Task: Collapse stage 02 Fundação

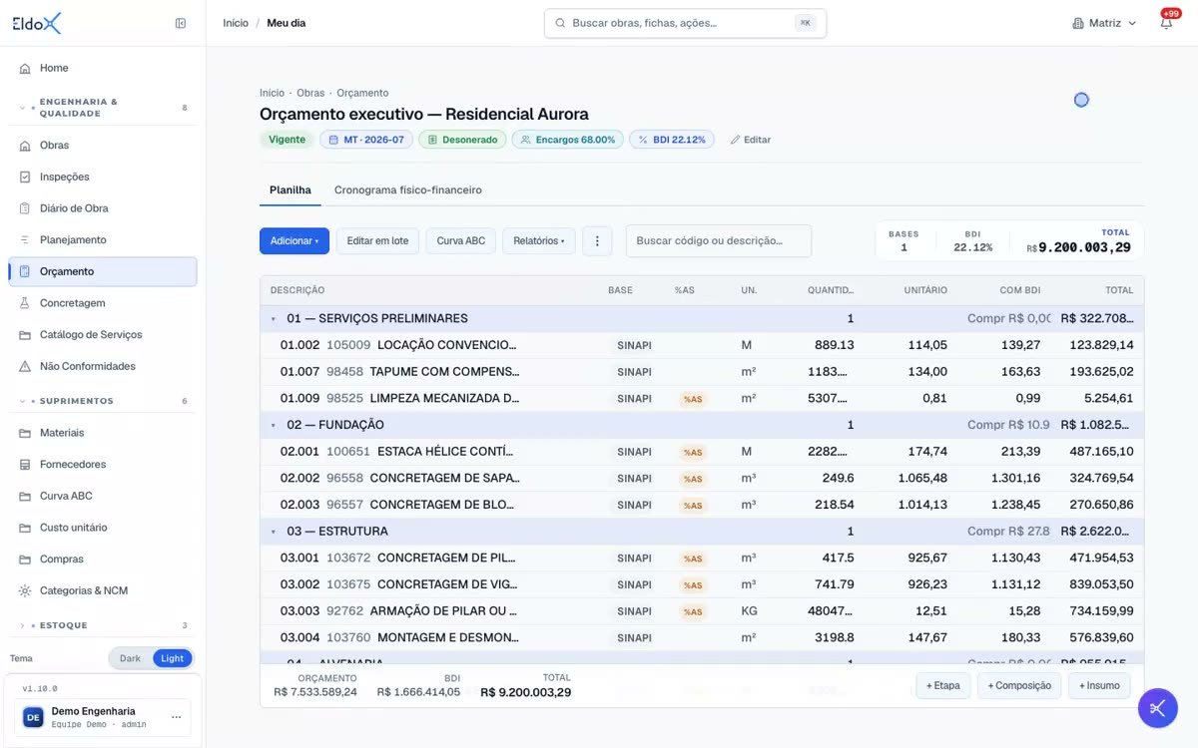Action: [274, 425]
